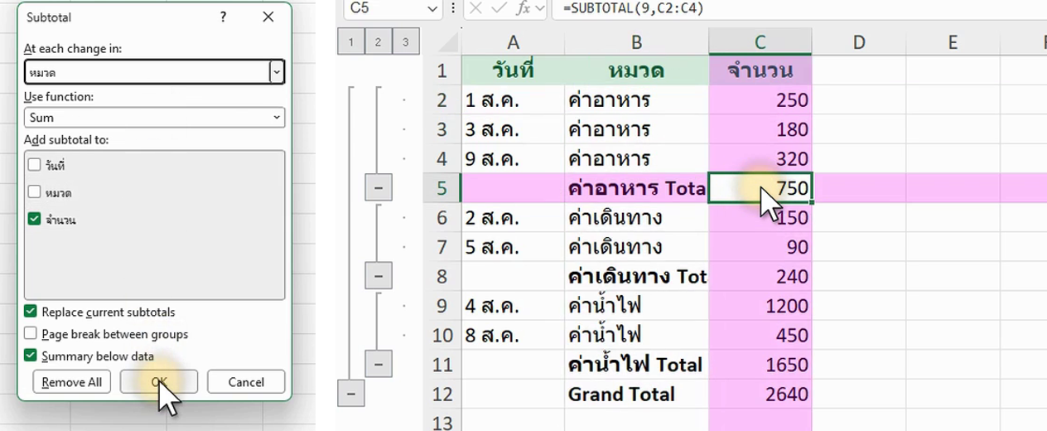Select row 1 header

[x=442, y=70]
